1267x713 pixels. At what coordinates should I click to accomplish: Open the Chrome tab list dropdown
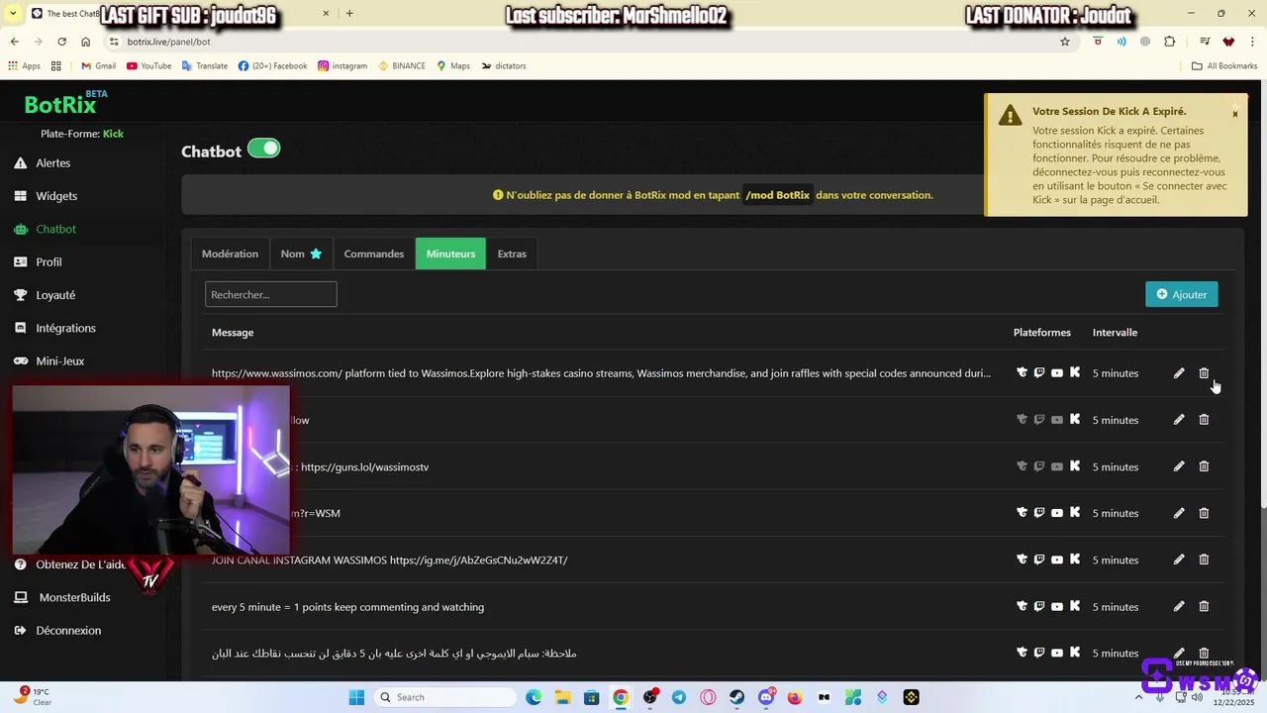pyautogui.click(x=13, y=14)
